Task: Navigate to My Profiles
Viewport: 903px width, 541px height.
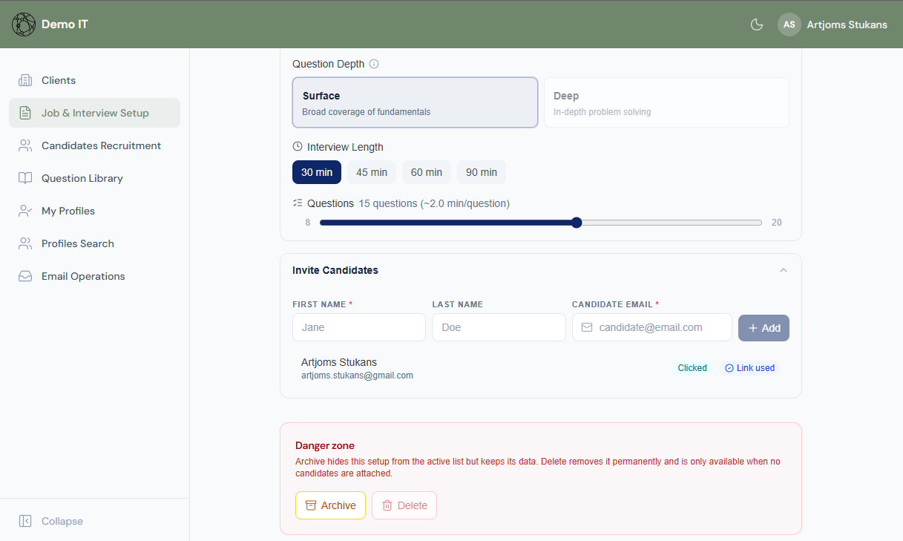Action: click(x=95, y=211)
